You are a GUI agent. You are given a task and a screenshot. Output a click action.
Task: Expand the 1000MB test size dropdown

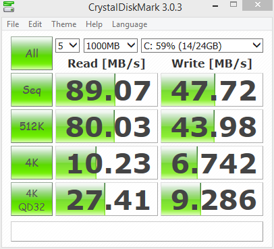[111, 46]
